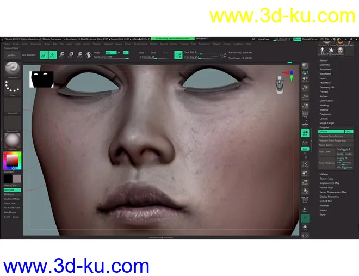Toggle the Persp perspective icon
This screenshot has width=359, height=276.
(305, 114)
